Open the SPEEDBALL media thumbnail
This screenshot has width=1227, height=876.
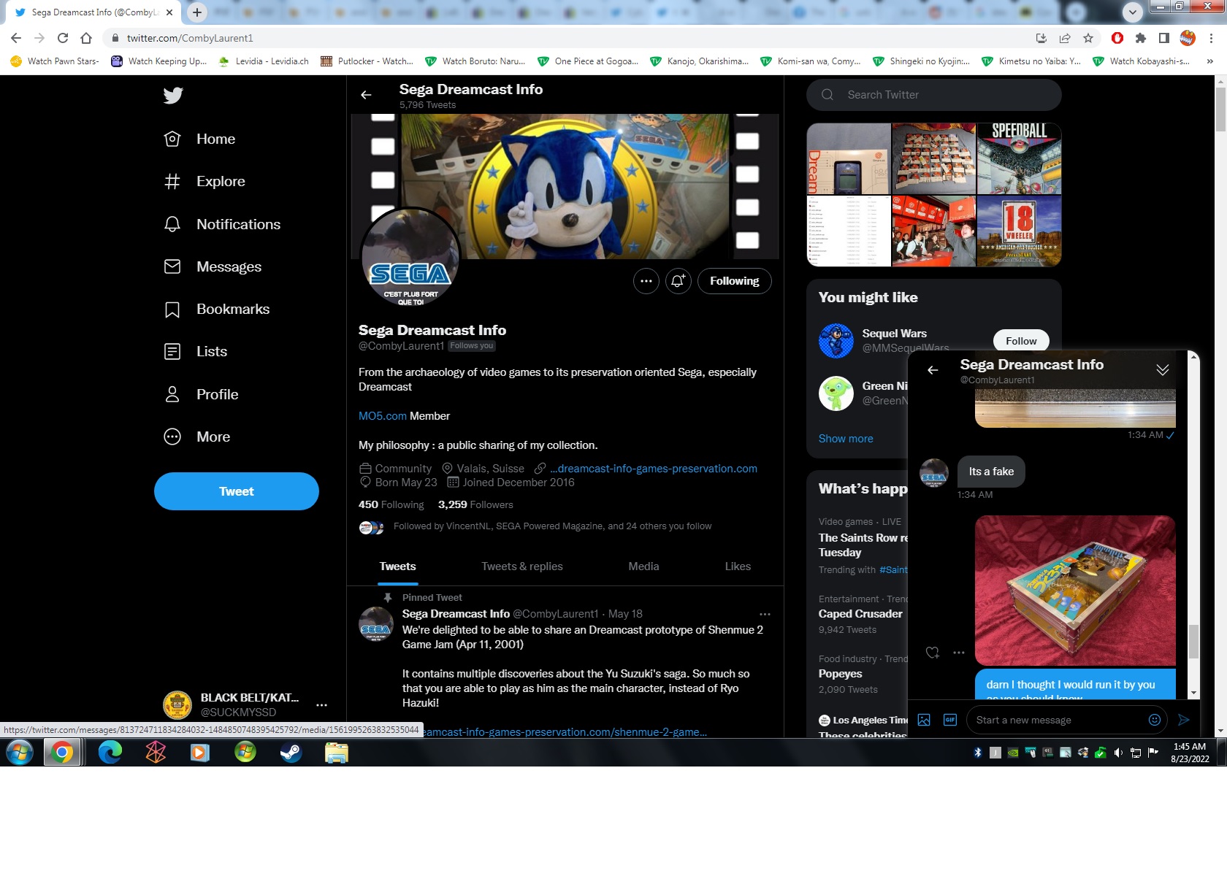1020,158
